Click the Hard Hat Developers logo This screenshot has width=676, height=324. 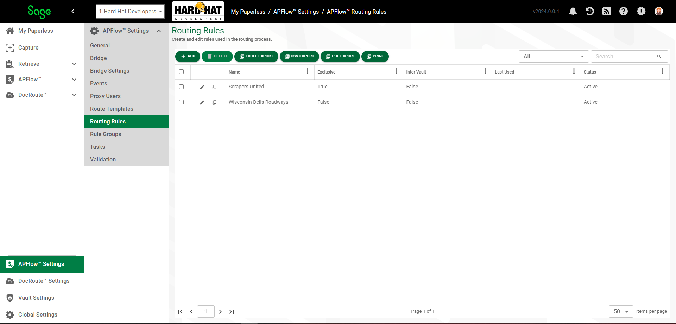pyautogui.click(x=198, y=11)
